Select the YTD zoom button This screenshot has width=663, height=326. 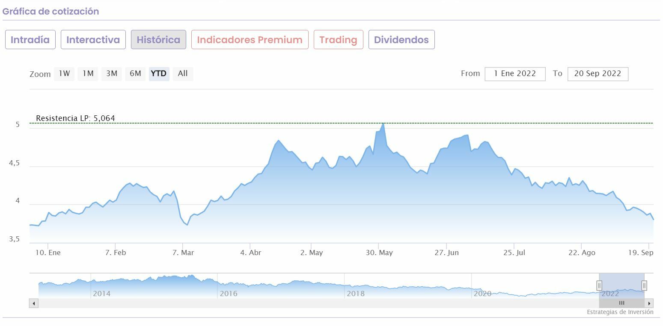coord(159,73)
